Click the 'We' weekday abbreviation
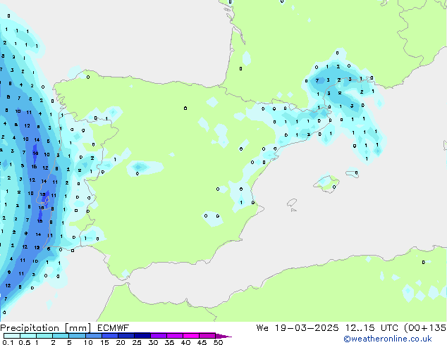This screenshot has width=447, height=345. pos(262,328)
